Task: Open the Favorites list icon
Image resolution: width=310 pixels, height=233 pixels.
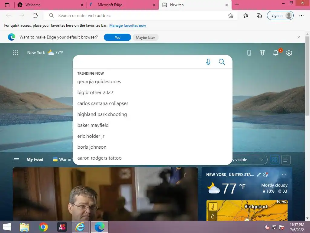Action: 246,15
